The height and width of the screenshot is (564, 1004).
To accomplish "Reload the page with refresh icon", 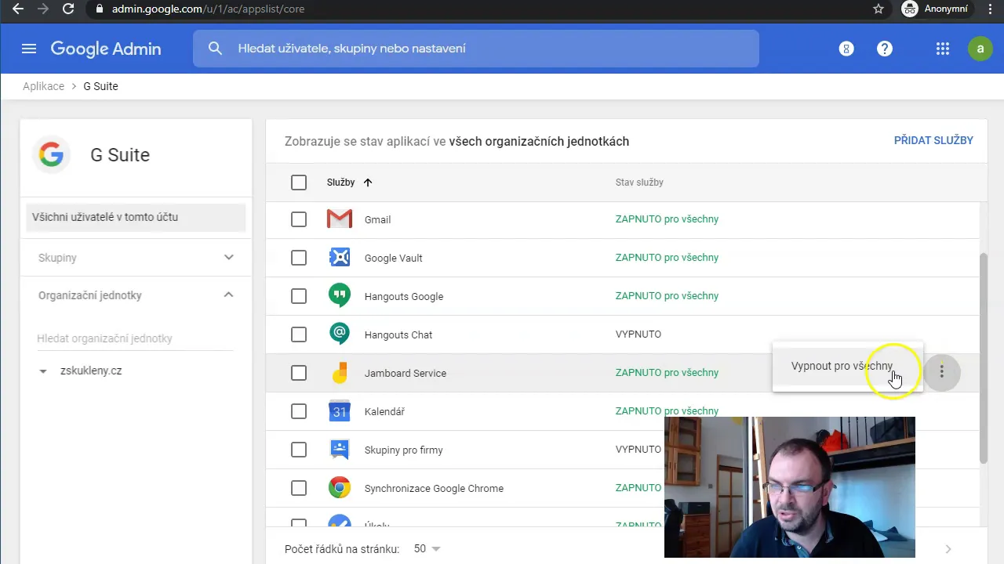I will coord(68,9).
